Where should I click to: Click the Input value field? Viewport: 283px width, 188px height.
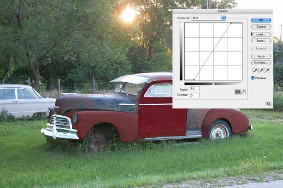[195, 89]
